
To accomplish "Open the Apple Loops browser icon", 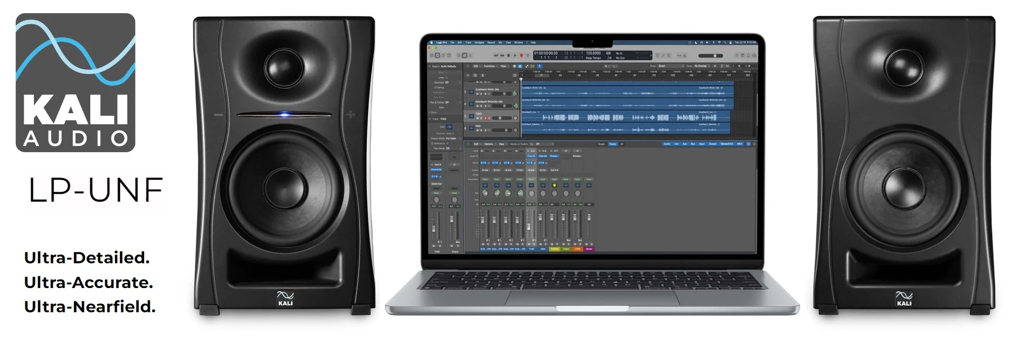I will coord(748,55).
